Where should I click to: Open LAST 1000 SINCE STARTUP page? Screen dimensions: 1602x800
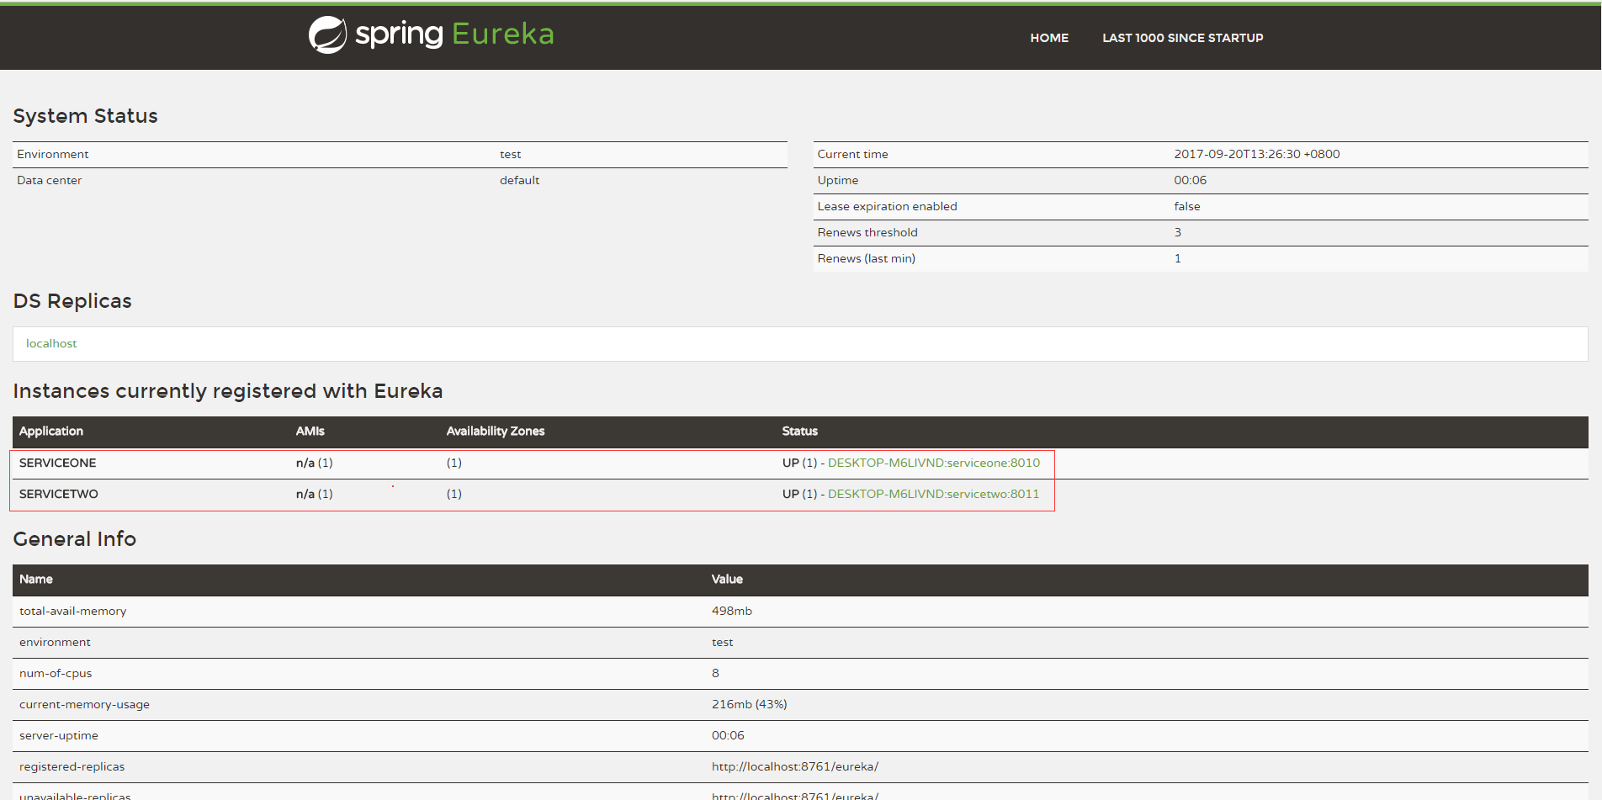pos(1182,38)
